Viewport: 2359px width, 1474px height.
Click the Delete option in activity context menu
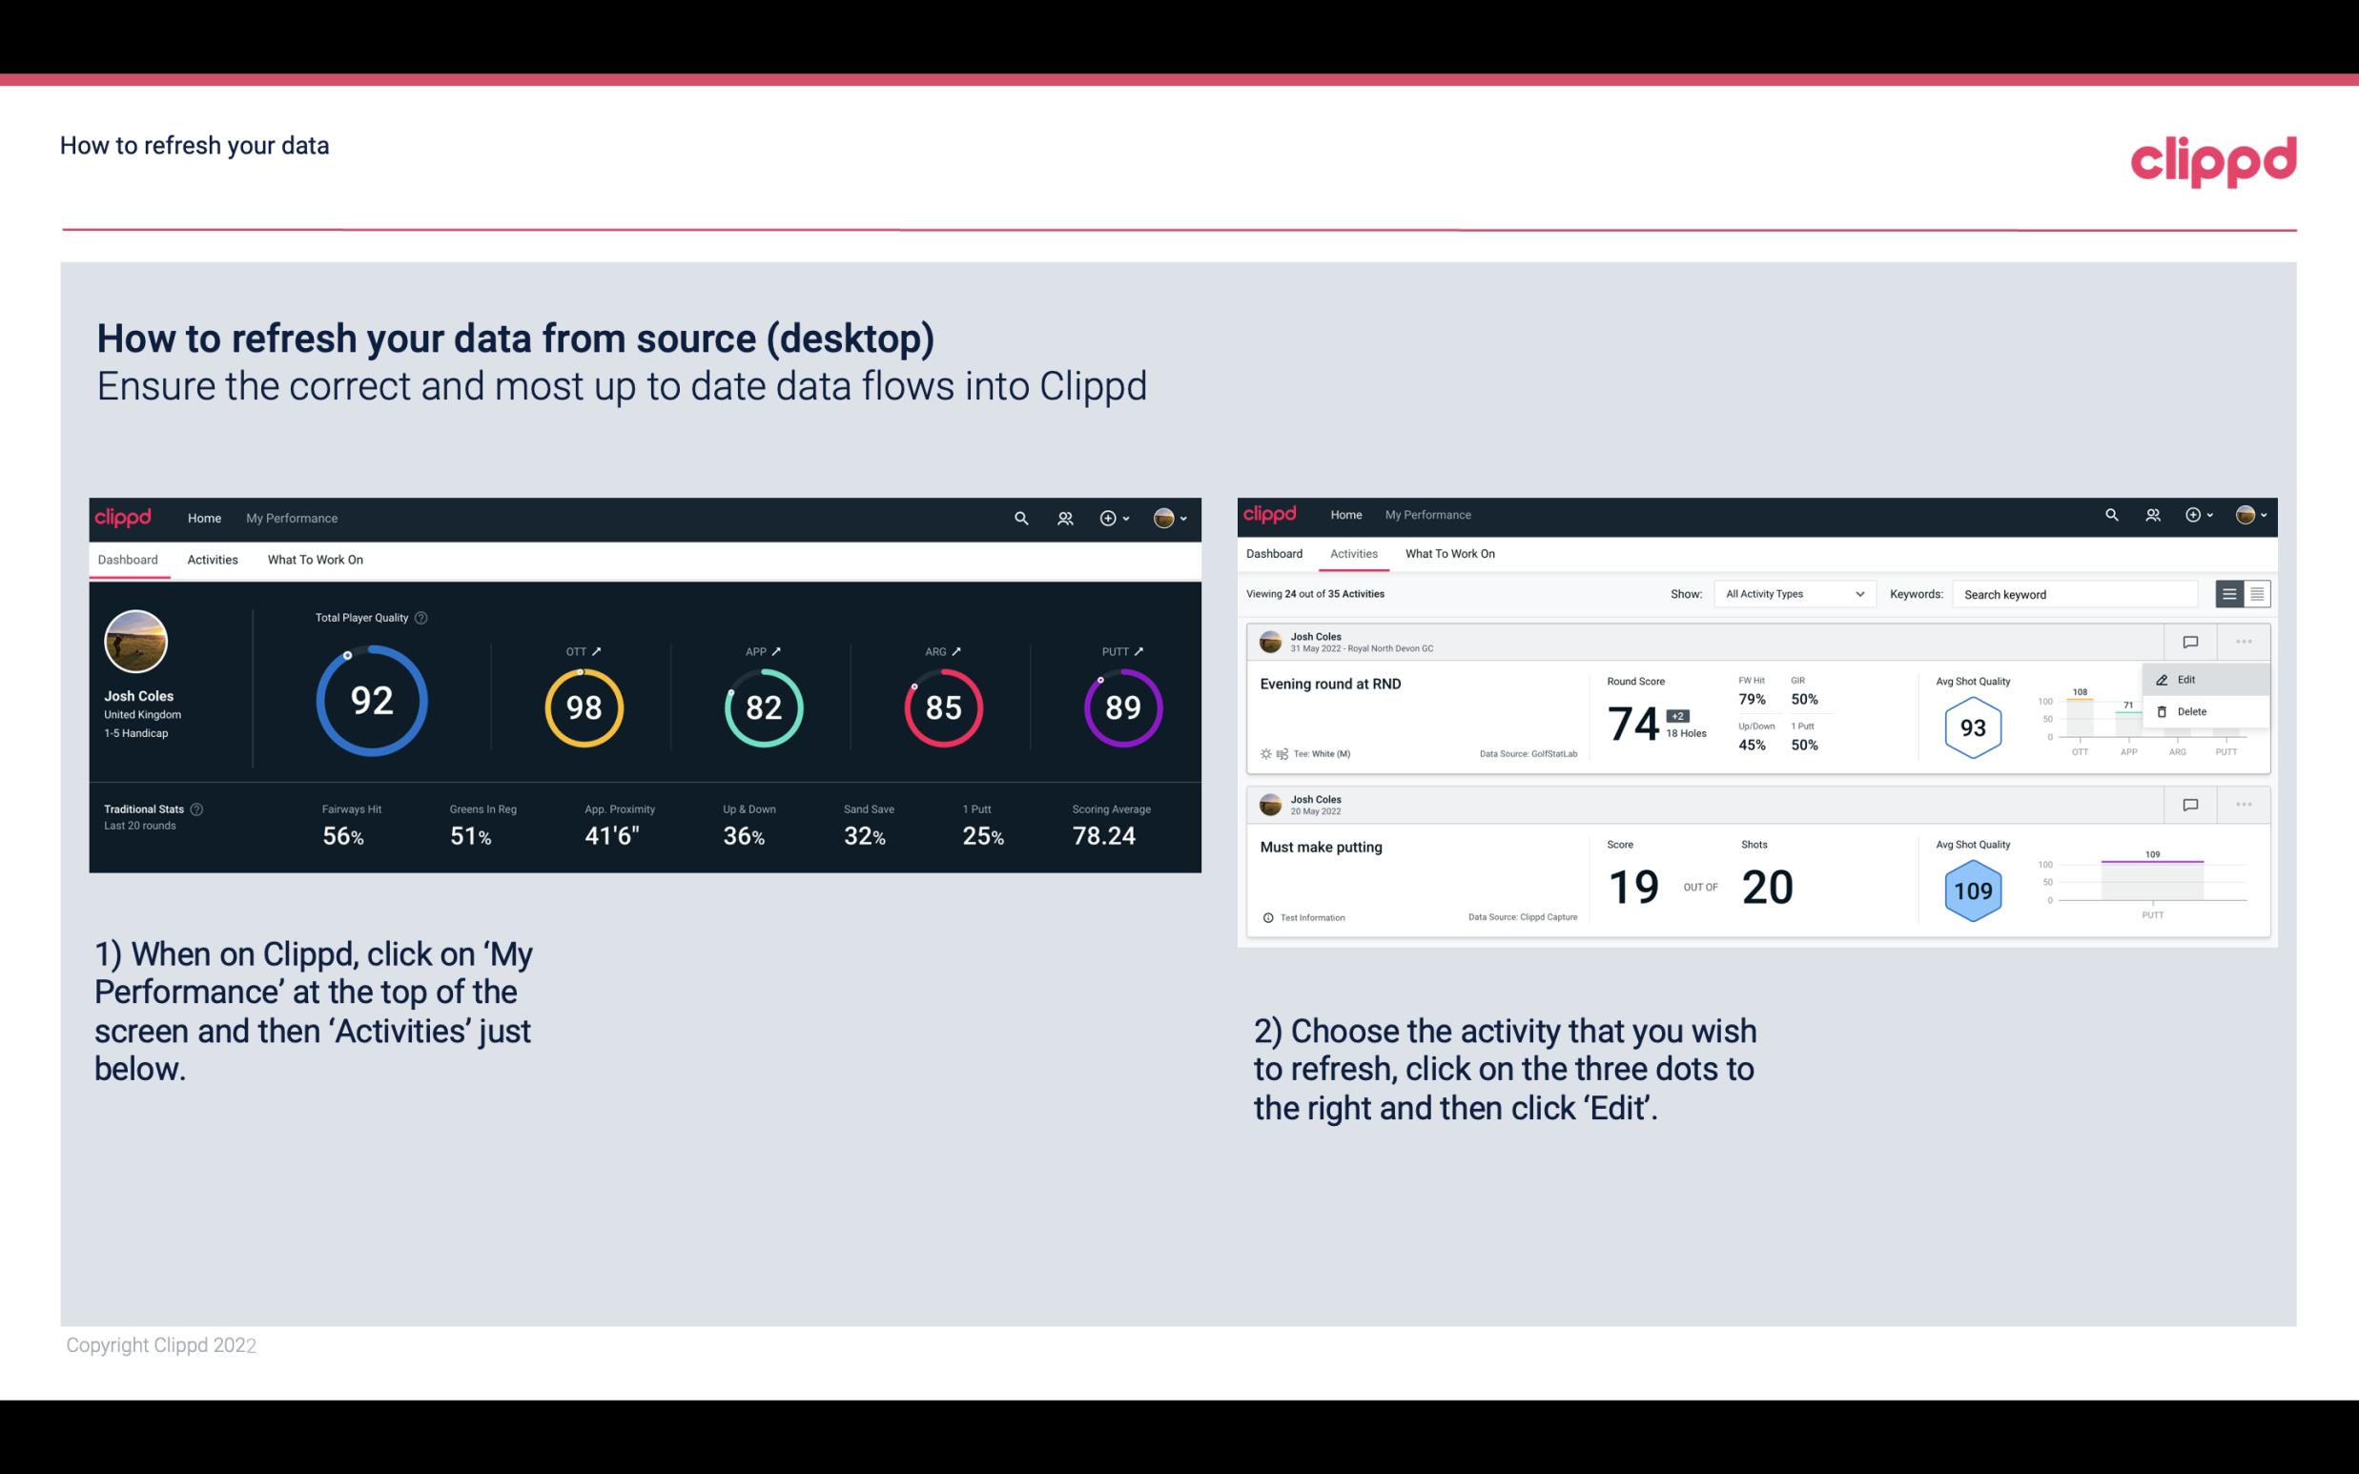coord(2191,711)
